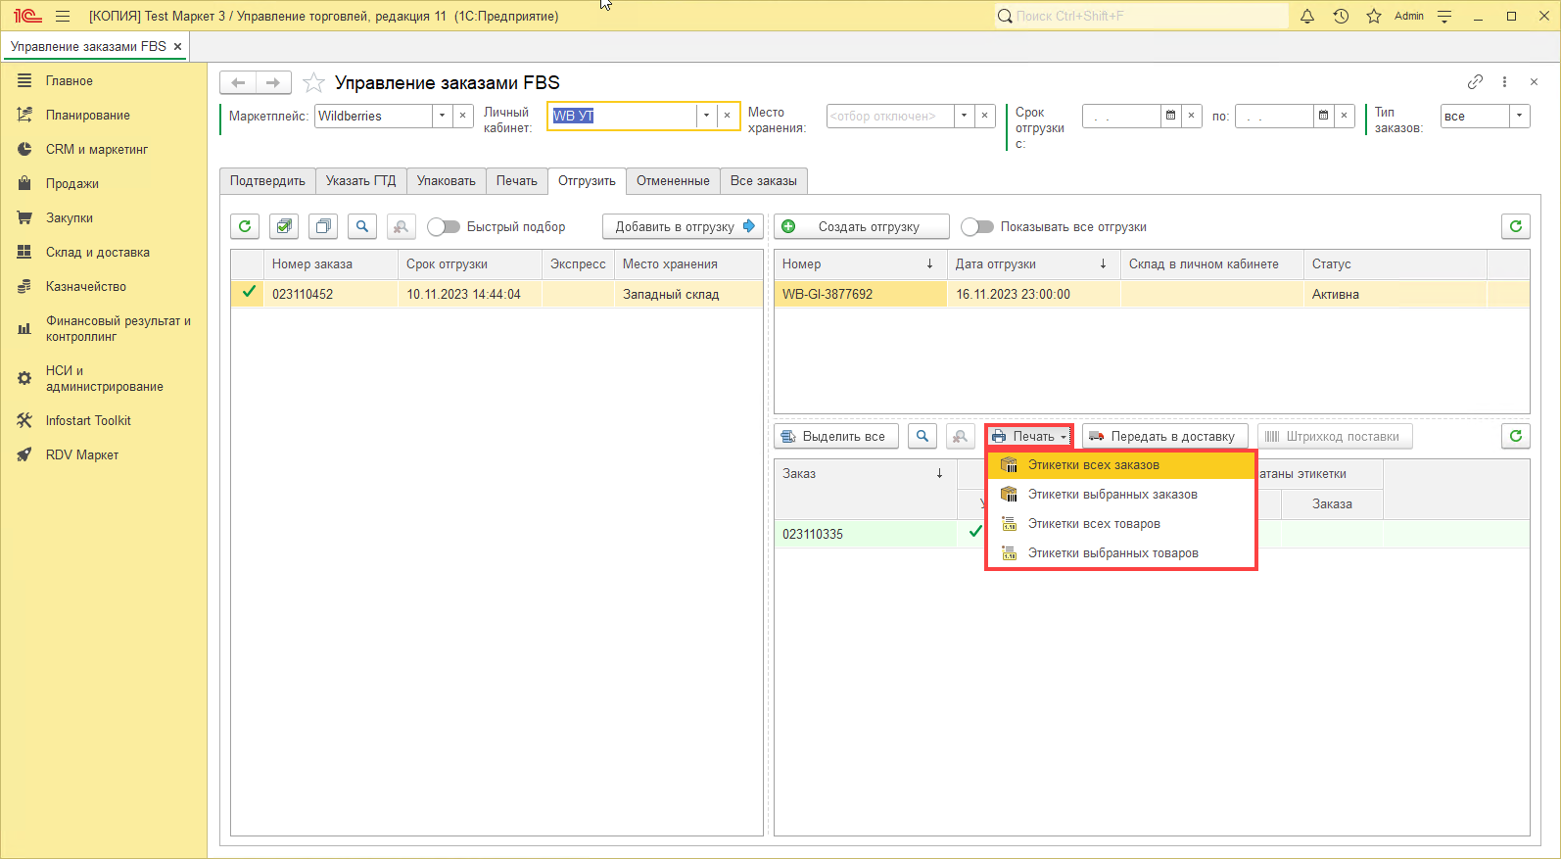Select Этикетки всех товаров menu item
1561x859 pixels.
click(1120, 524)
